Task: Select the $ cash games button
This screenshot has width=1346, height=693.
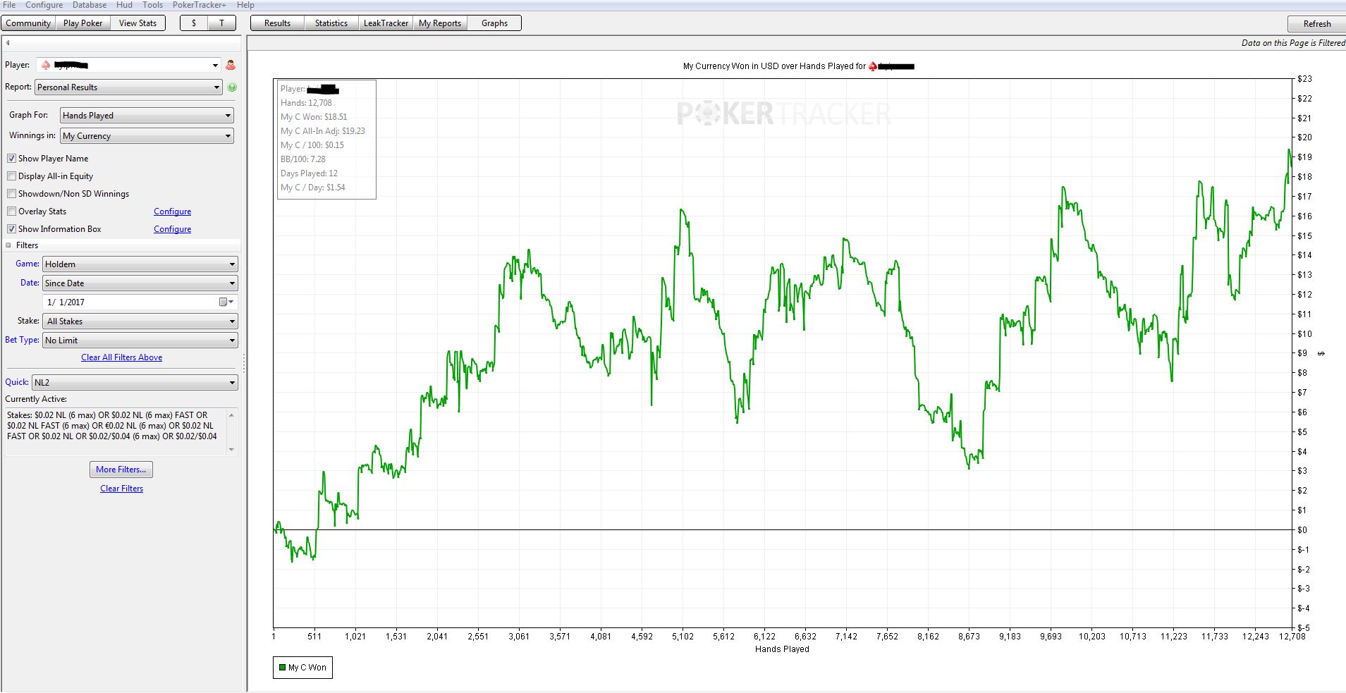Action: click(x=194, y=23)
